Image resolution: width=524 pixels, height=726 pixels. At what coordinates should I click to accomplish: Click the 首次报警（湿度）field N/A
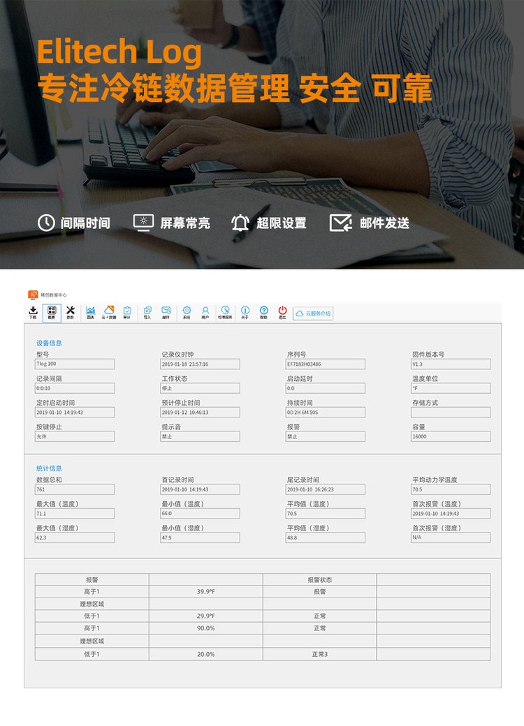click(x=451, y=538)
